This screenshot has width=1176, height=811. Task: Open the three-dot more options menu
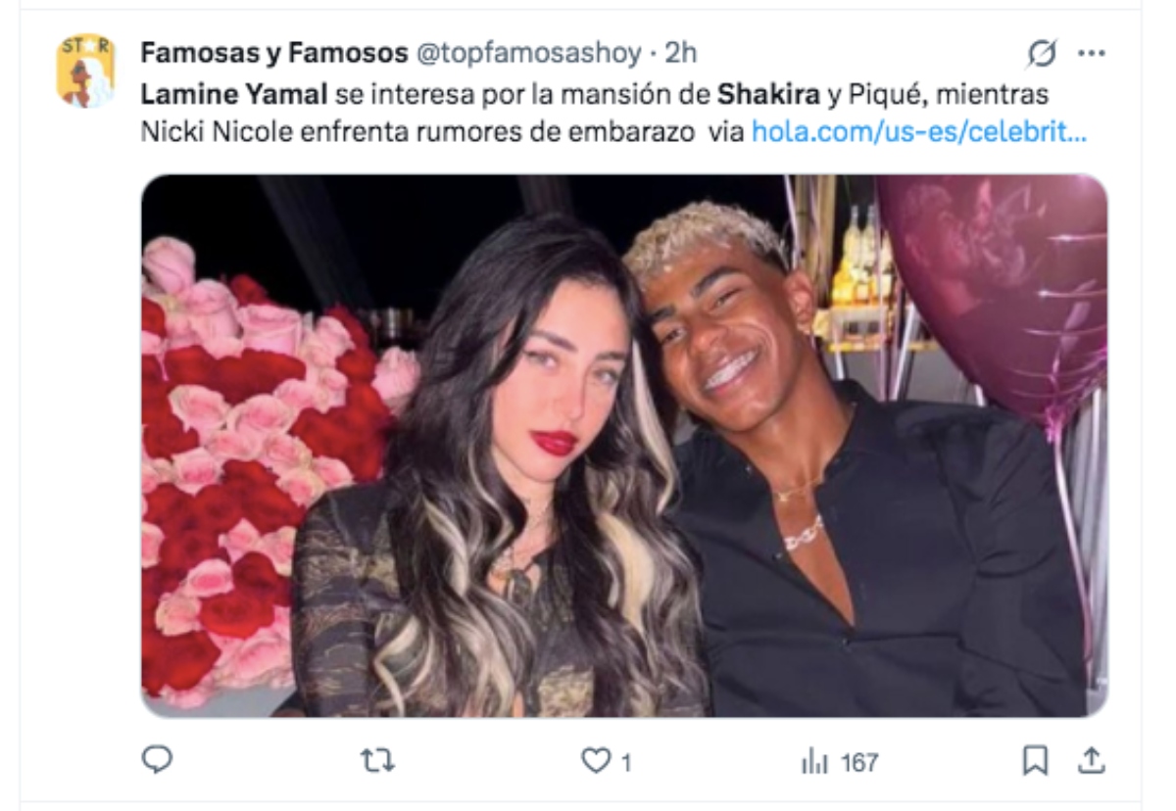coord(1092,54)
